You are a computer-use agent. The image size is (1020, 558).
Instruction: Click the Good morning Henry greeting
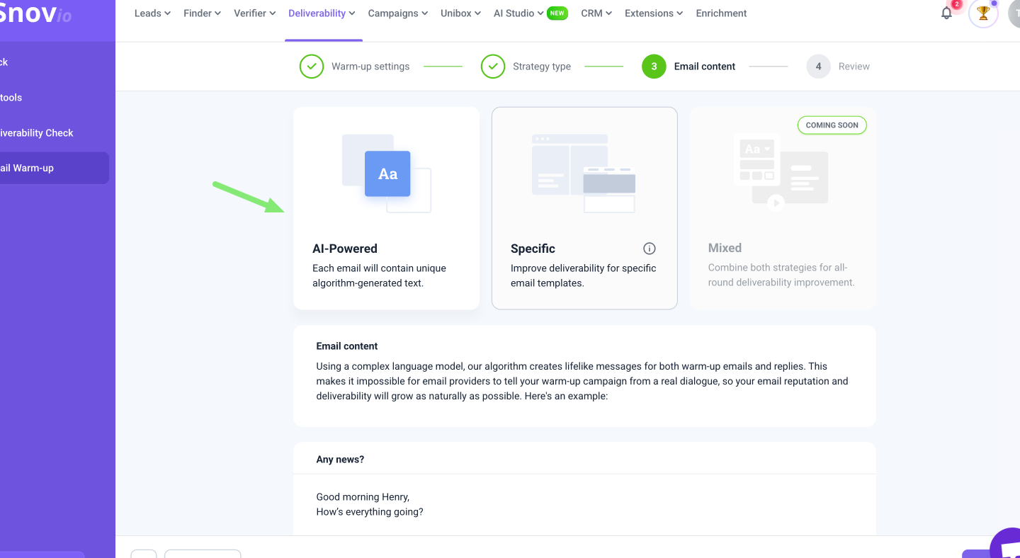363,497
